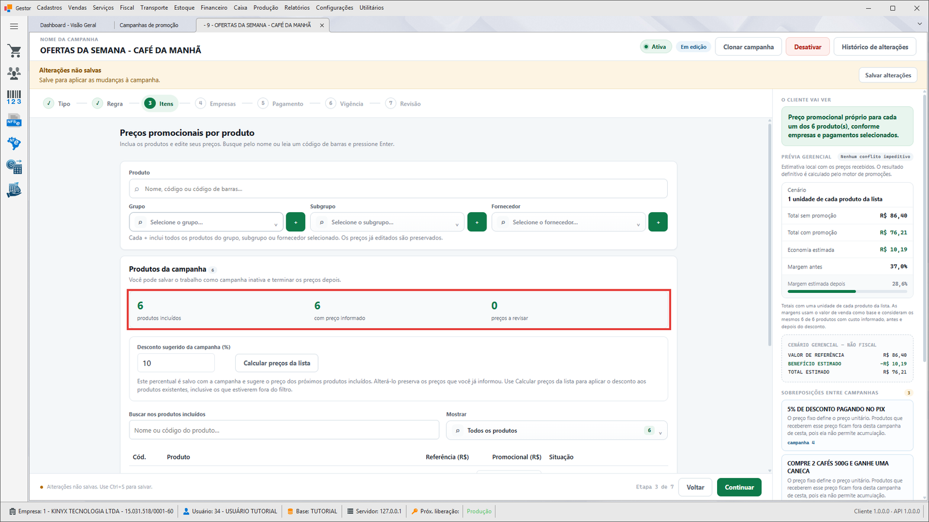Open the barcode 123 products icon
The image size is (929, 522).
[15, 97]
